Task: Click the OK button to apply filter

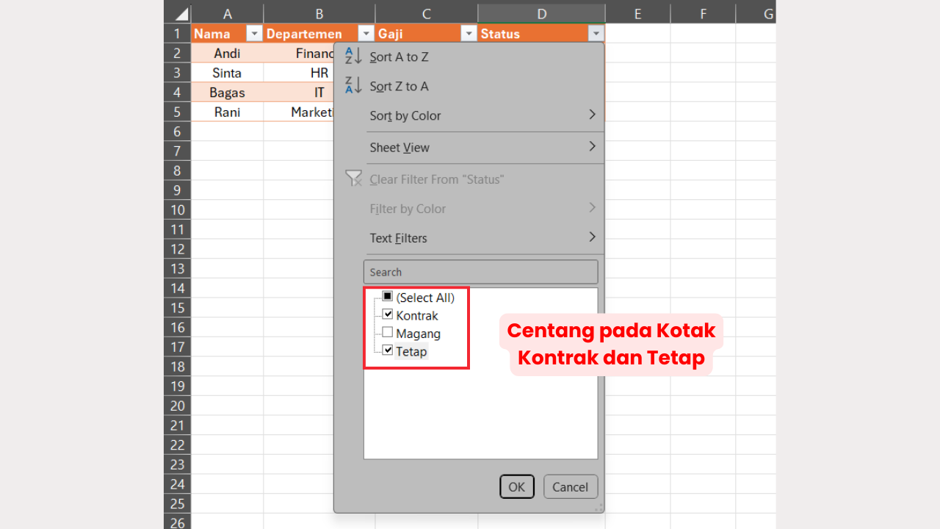Action: tap(516, 486)
